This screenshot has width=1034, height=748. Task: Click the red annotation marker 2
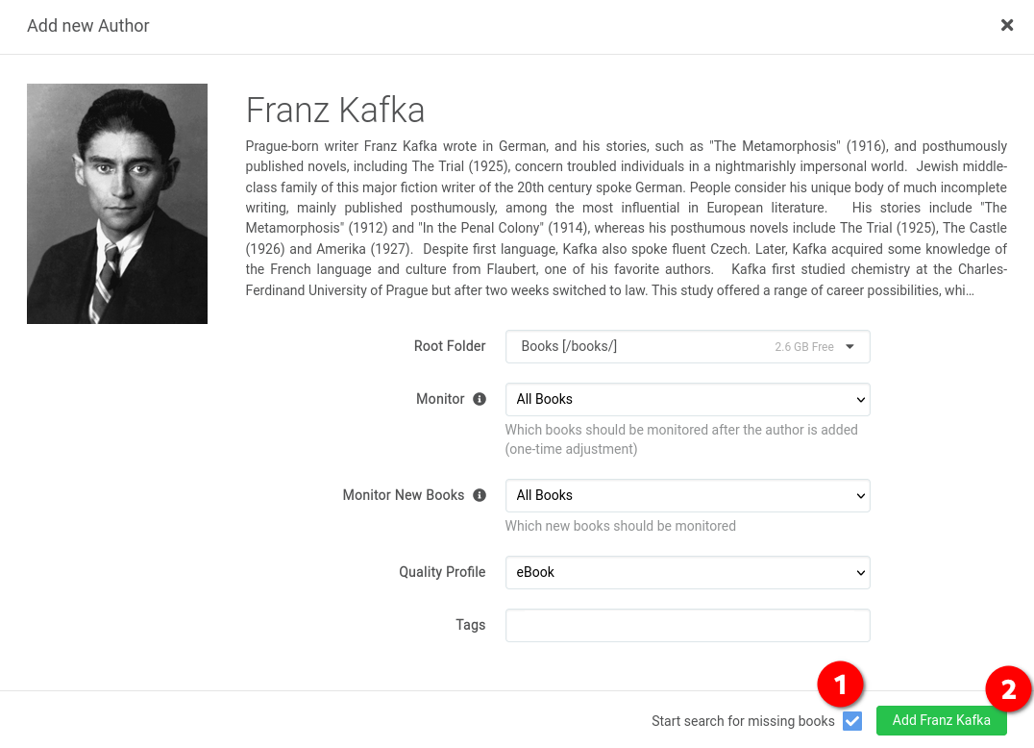(x=1008, y=689)
